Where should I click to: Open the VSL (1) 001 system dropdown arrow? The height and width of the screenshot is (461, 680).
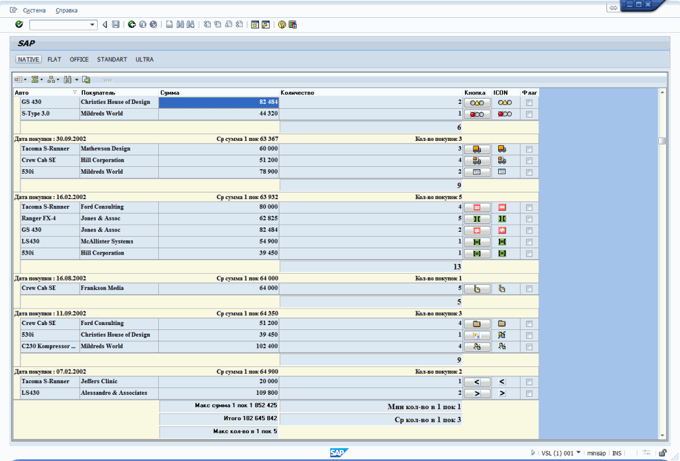pos(579,452)
